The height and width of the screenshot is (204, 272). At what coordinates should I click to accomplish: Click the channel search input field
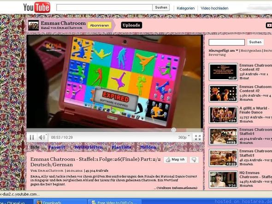pyautogui.click(x=226, y=42)
